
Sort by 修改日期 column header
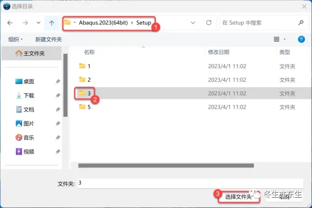[x=219, y=52]
